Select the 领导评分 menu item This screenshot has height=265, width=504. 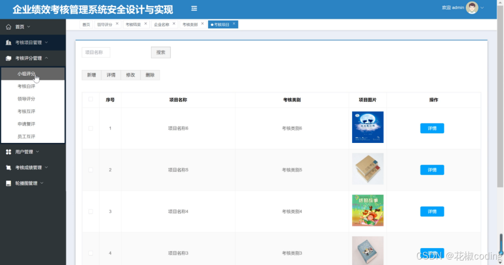coord(27,98)
